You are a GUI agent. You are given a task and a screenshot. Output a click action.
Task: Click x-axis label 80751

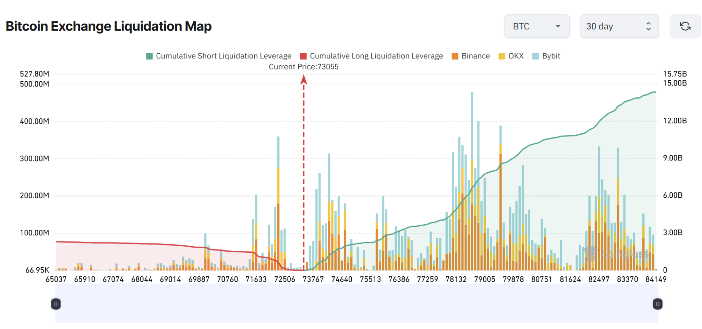[542, 279]
